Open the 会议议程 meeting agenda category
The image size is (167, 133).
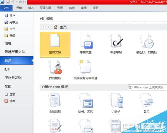tap(55, 103)
